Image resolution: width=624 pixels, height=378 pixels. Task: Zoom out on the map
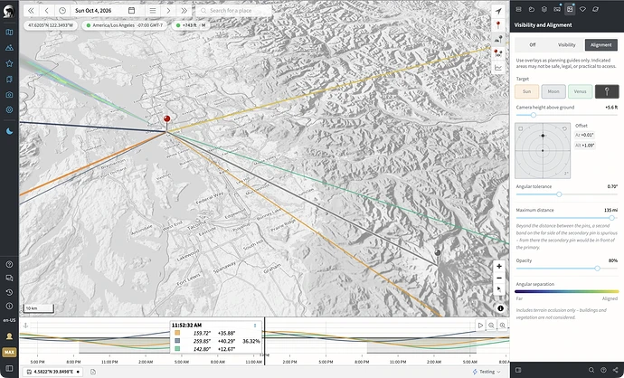click(499, 278)
